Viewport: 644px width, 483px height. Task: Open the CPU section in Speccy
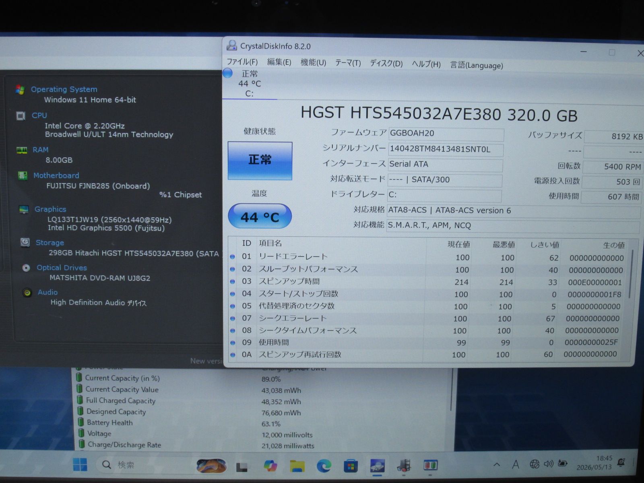tap(39, 116)
